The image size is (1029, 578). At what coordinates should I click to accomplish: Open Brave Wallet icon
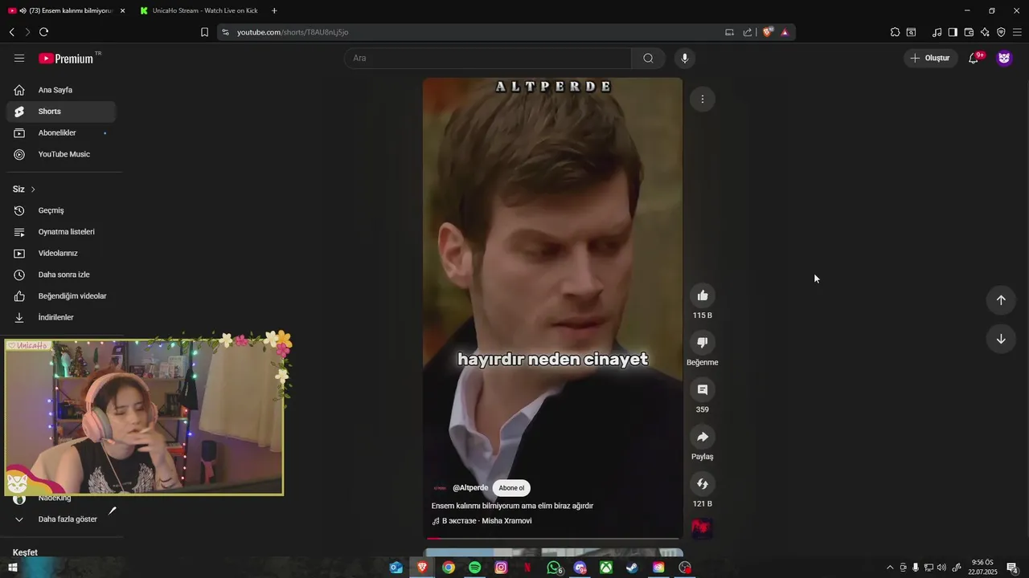tap(969, 32)
